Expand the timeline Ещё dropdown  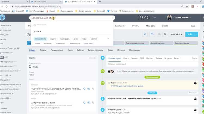(x=194, y=58)
